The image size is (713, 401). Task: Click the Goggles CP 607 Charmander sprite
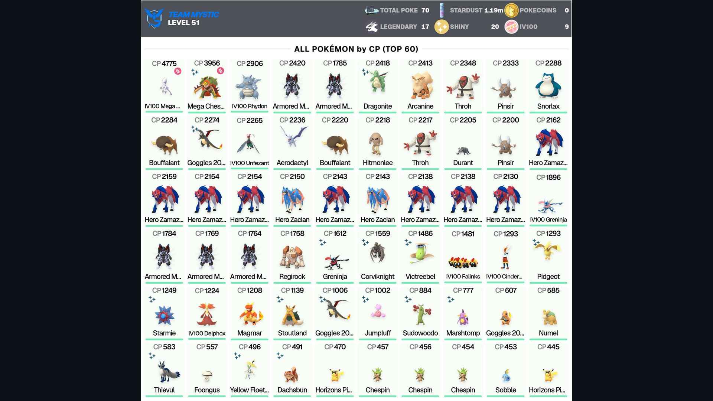click(x=506, y=319)
